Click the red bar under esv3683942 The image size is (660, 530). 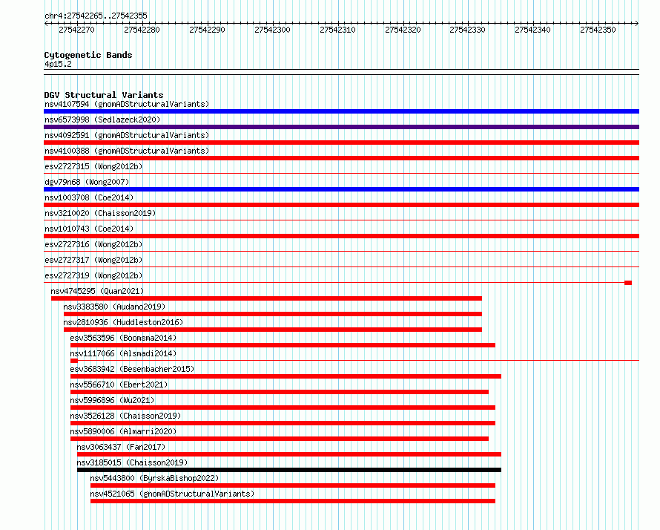(x=286, y=376)
